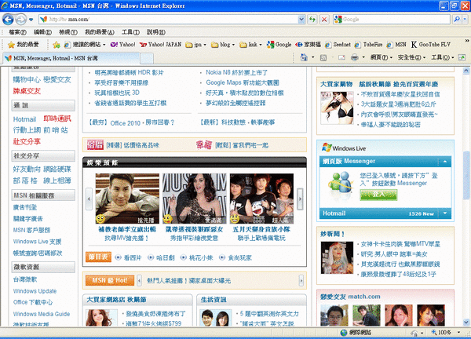Show next entertainment headline with right arrow
The height and width of the screenshot is (339, 471).
(x=300, y=199)
